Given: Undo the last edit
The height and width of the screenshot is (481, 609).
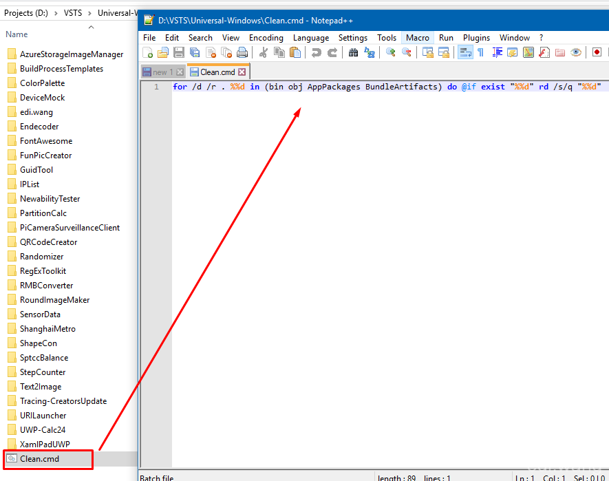Looking at the screenshot, I should click(316, 52).
